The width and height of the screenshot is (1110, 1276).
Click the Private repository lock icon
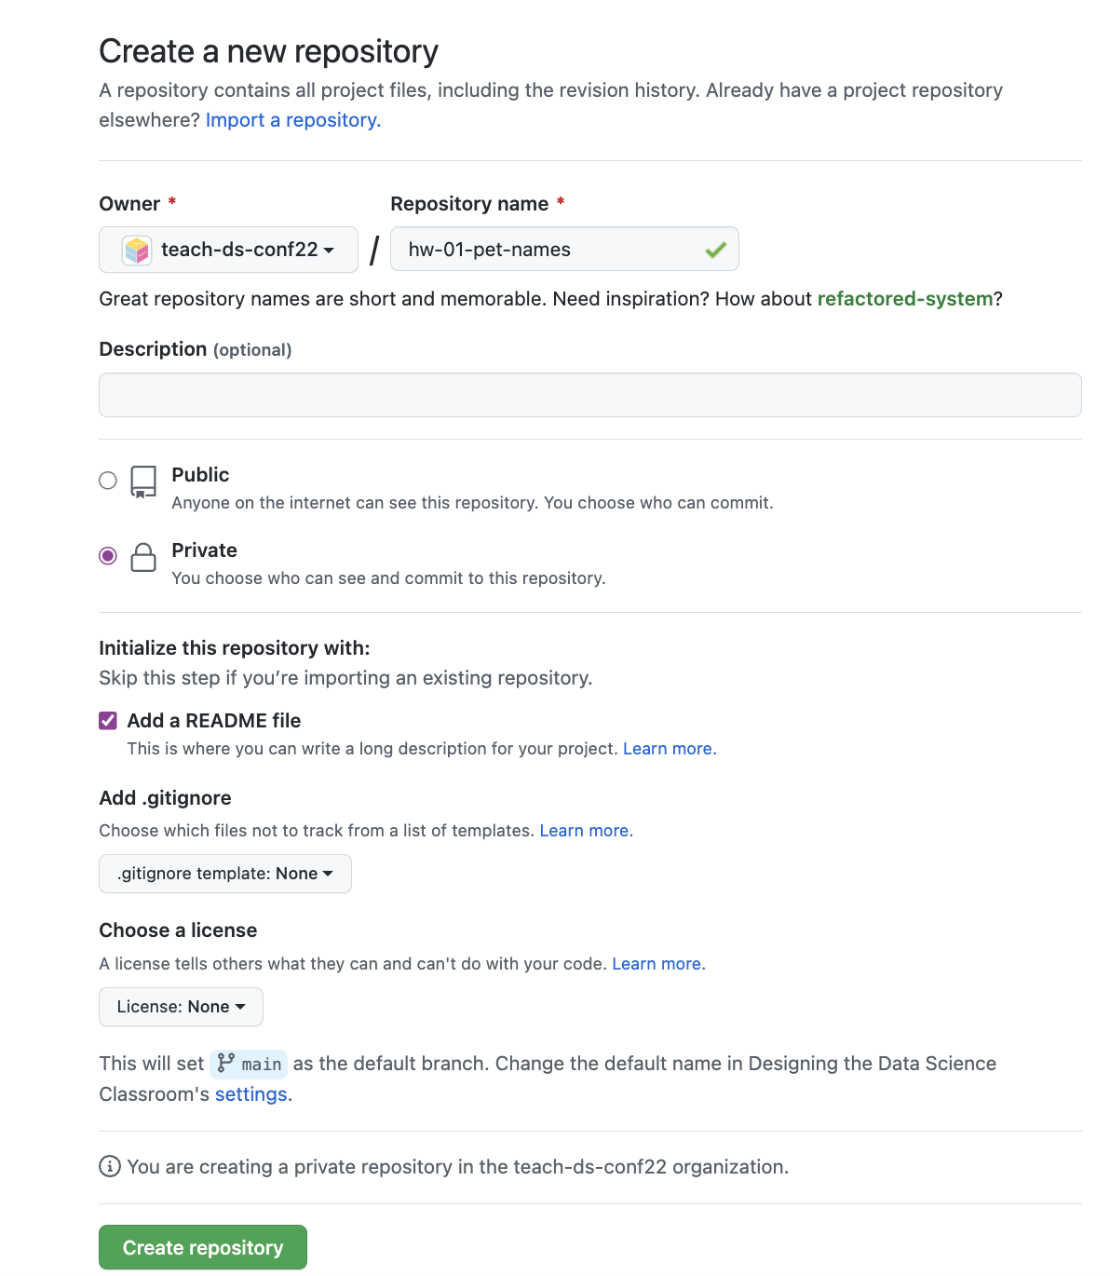(143, 557)
